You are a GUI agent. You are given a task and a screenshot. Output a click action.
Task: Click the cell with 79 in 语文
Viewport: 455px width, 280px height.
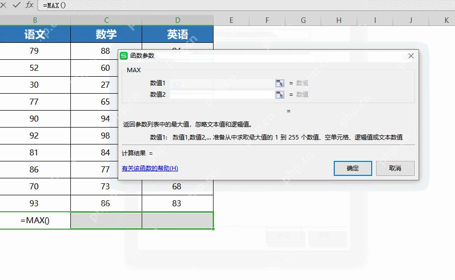coord(35,51)
